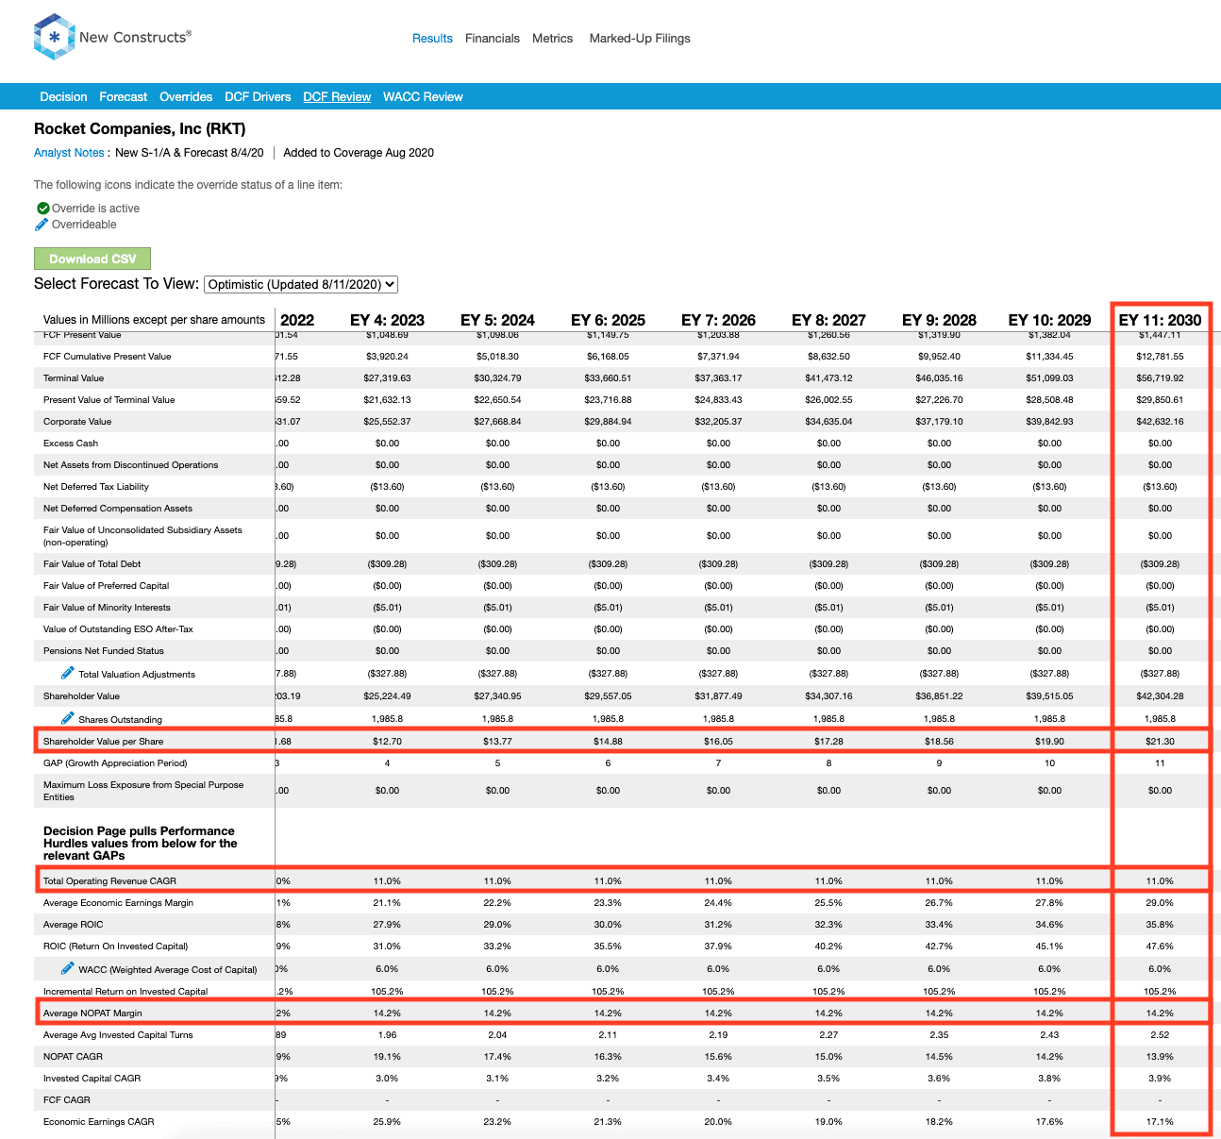Click the Fair Value of Total Debt label
Screen dimensions: 1221x1139
[x=92, y=564]
